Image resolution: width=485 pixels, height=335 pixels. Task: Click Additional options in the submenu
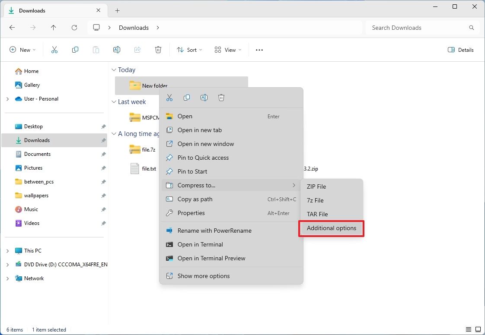point(331,228)
